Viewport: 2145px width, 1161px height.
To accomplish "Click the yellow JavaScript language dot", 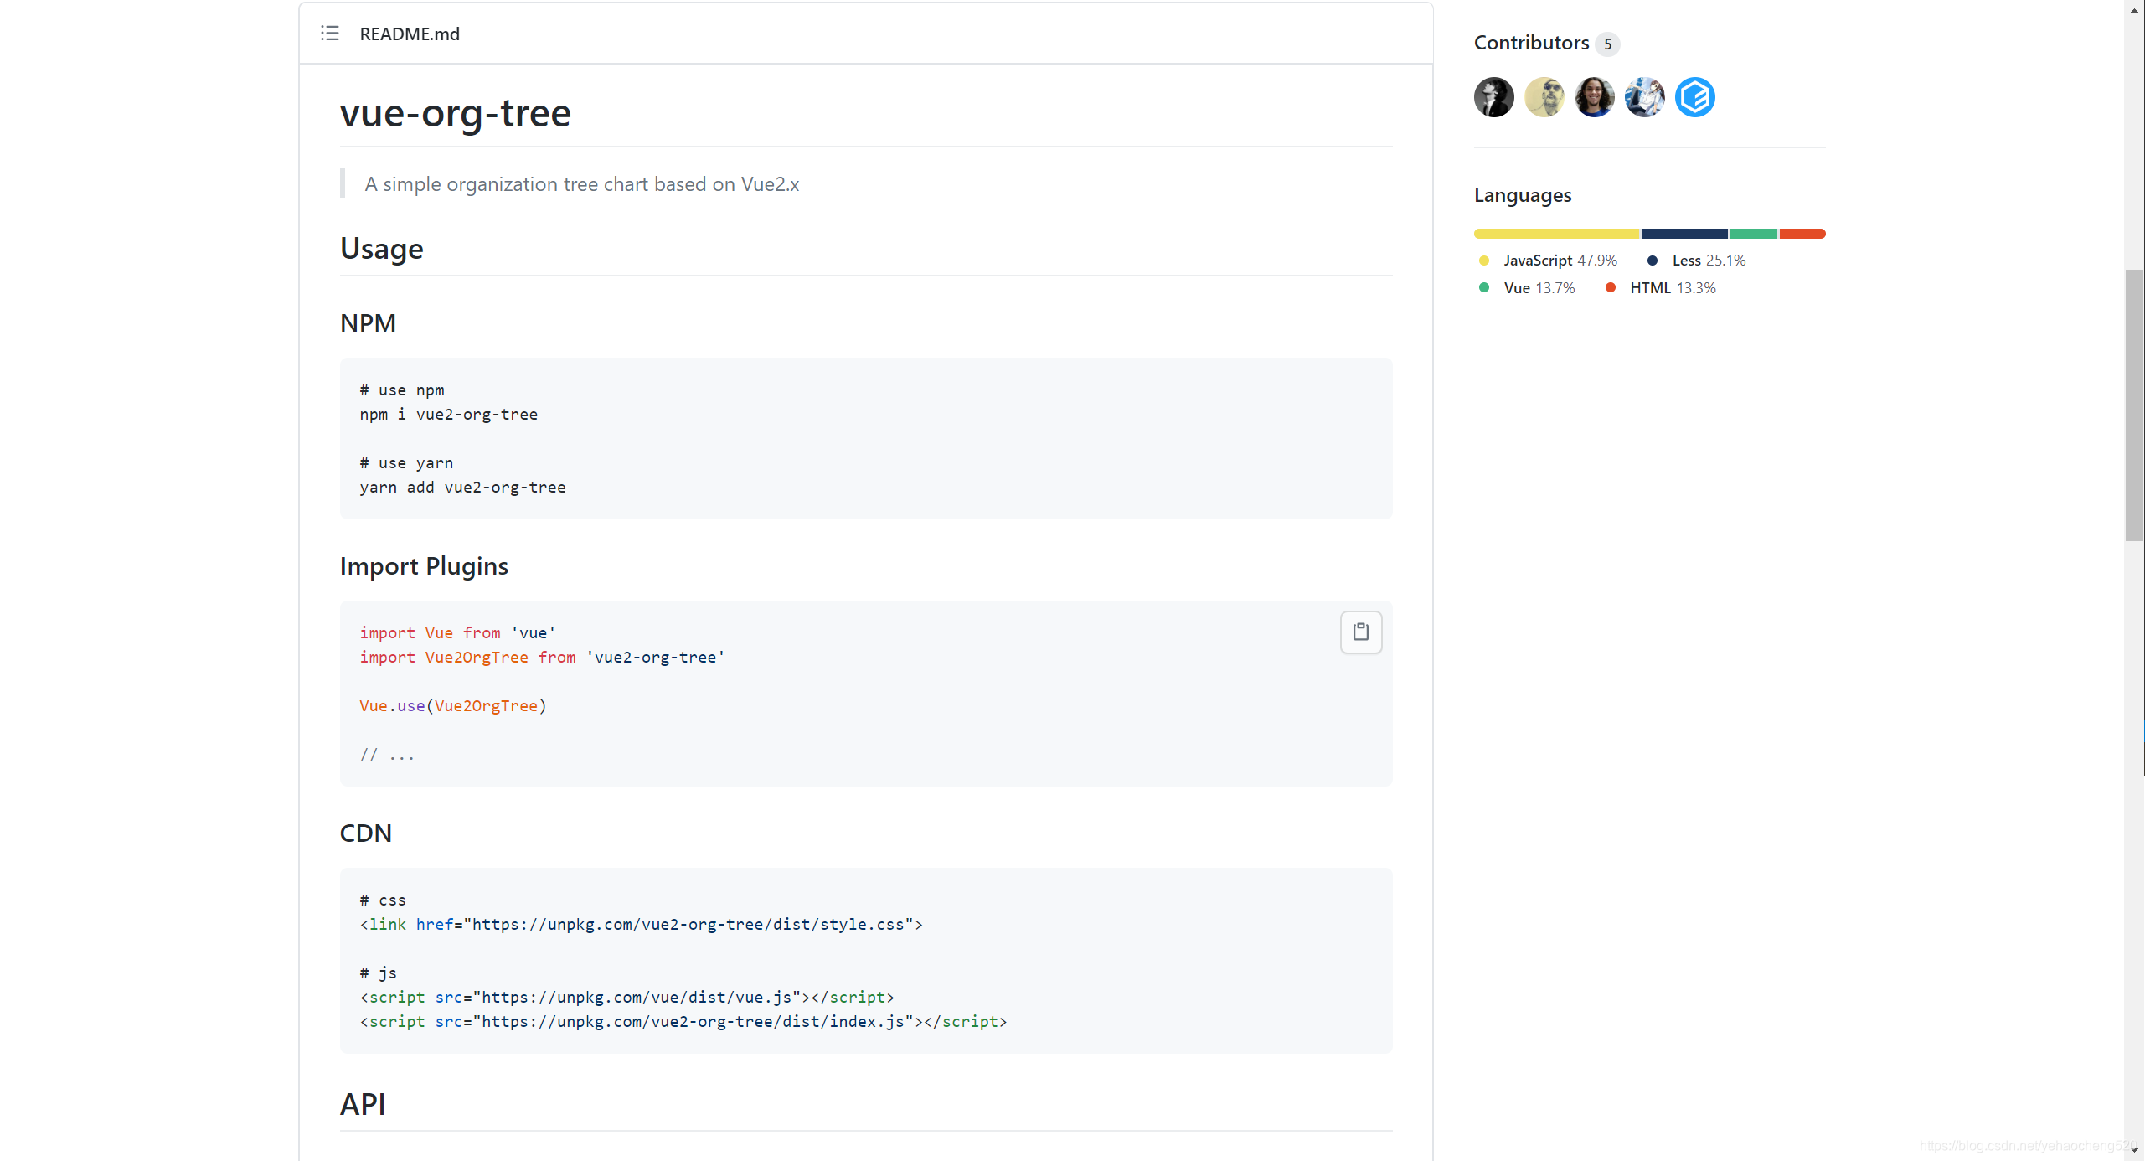I will 1482,261.
